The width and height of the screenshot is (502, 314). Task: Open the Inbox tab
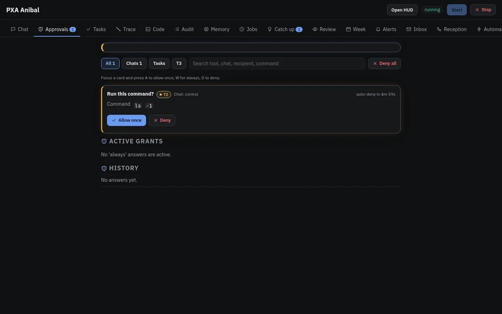(417, 29)
